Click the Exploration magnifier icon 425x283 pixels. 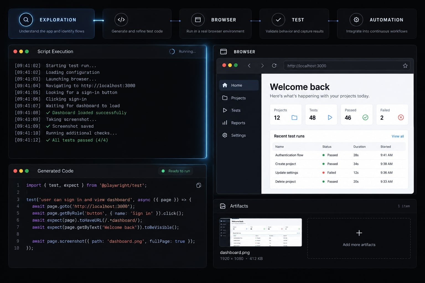coord(26,20)
